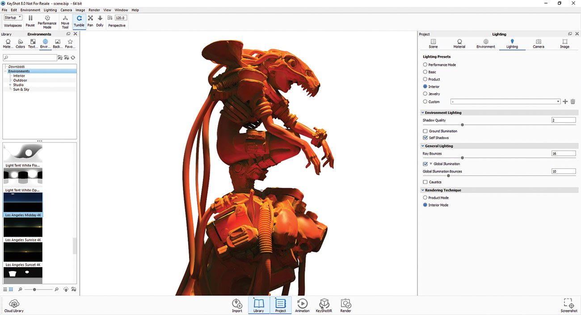581x315 pixels.
Task: Click the Perspective grid icon
Action: click(x=110, y=18)
